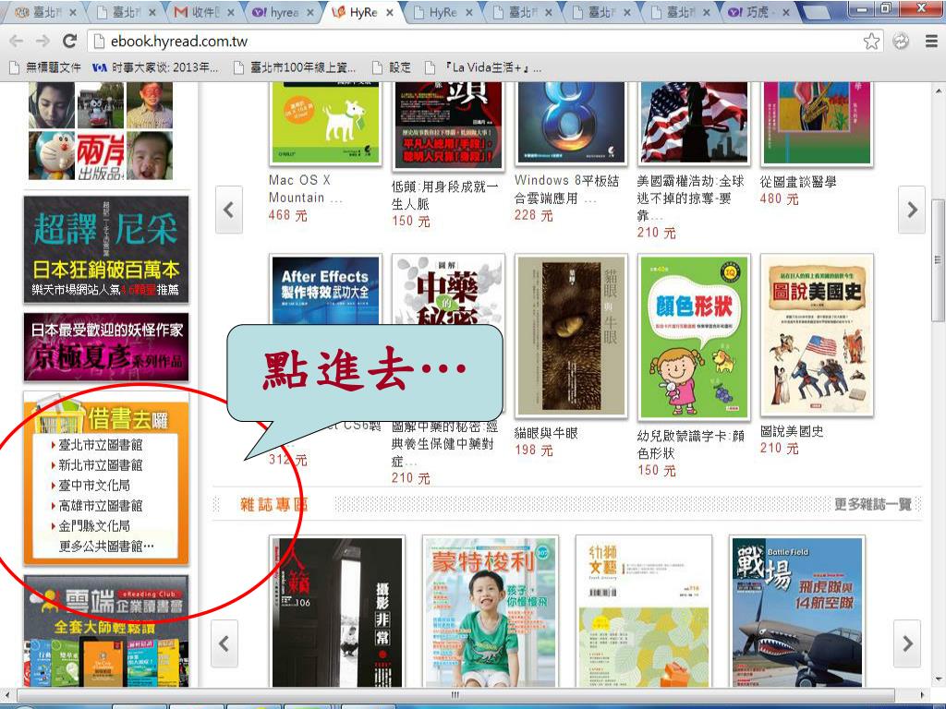Click the 更多雜誌一覽 link

(872, 504)
